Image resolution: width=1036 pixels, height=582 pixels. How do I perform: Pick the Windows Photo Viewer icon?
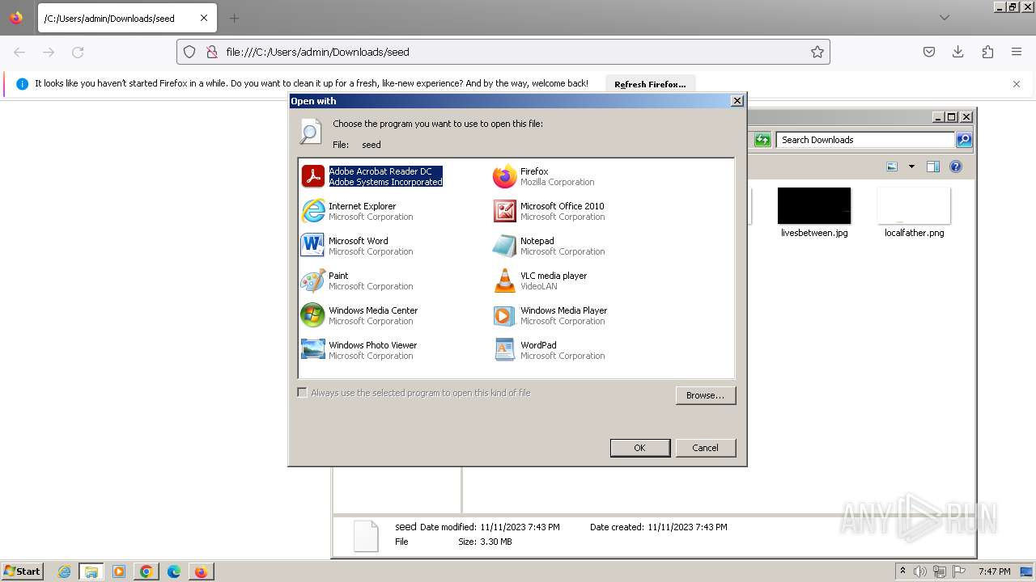tap(312, 350)
